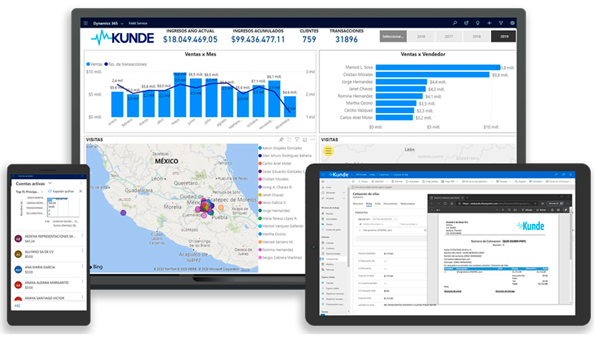594x337 pixels.
Task: Expand Crear PDF dropdown on tablet
Action: 457,182
